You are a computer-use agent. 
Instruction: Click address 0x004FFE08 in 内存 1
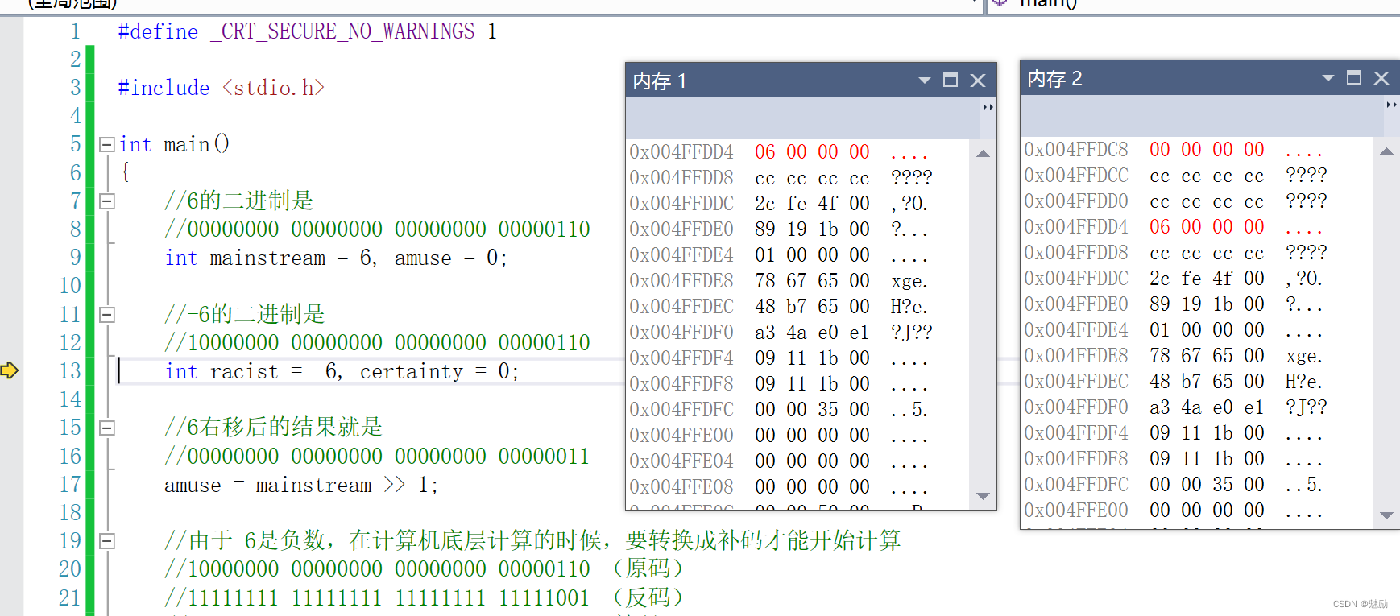click(x=681, y=487)
